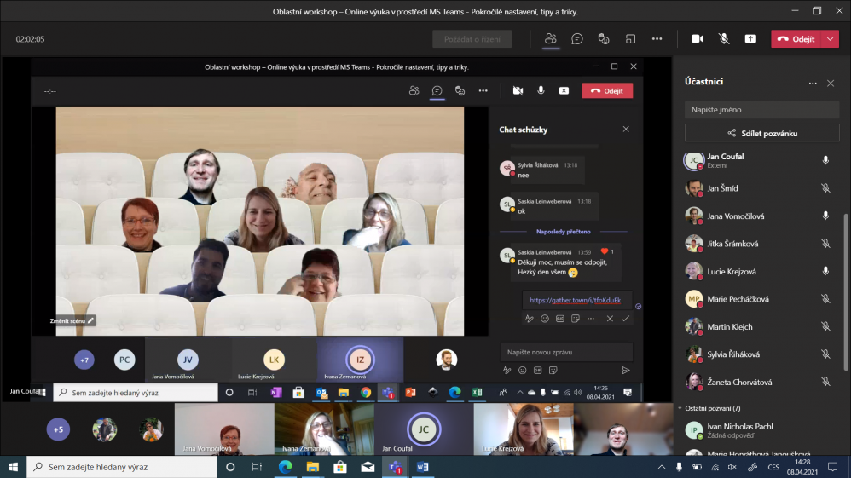Viewport: 851px width, 478px height.
Task: Click Změnit scénu edit button
Action: point(72,320)
